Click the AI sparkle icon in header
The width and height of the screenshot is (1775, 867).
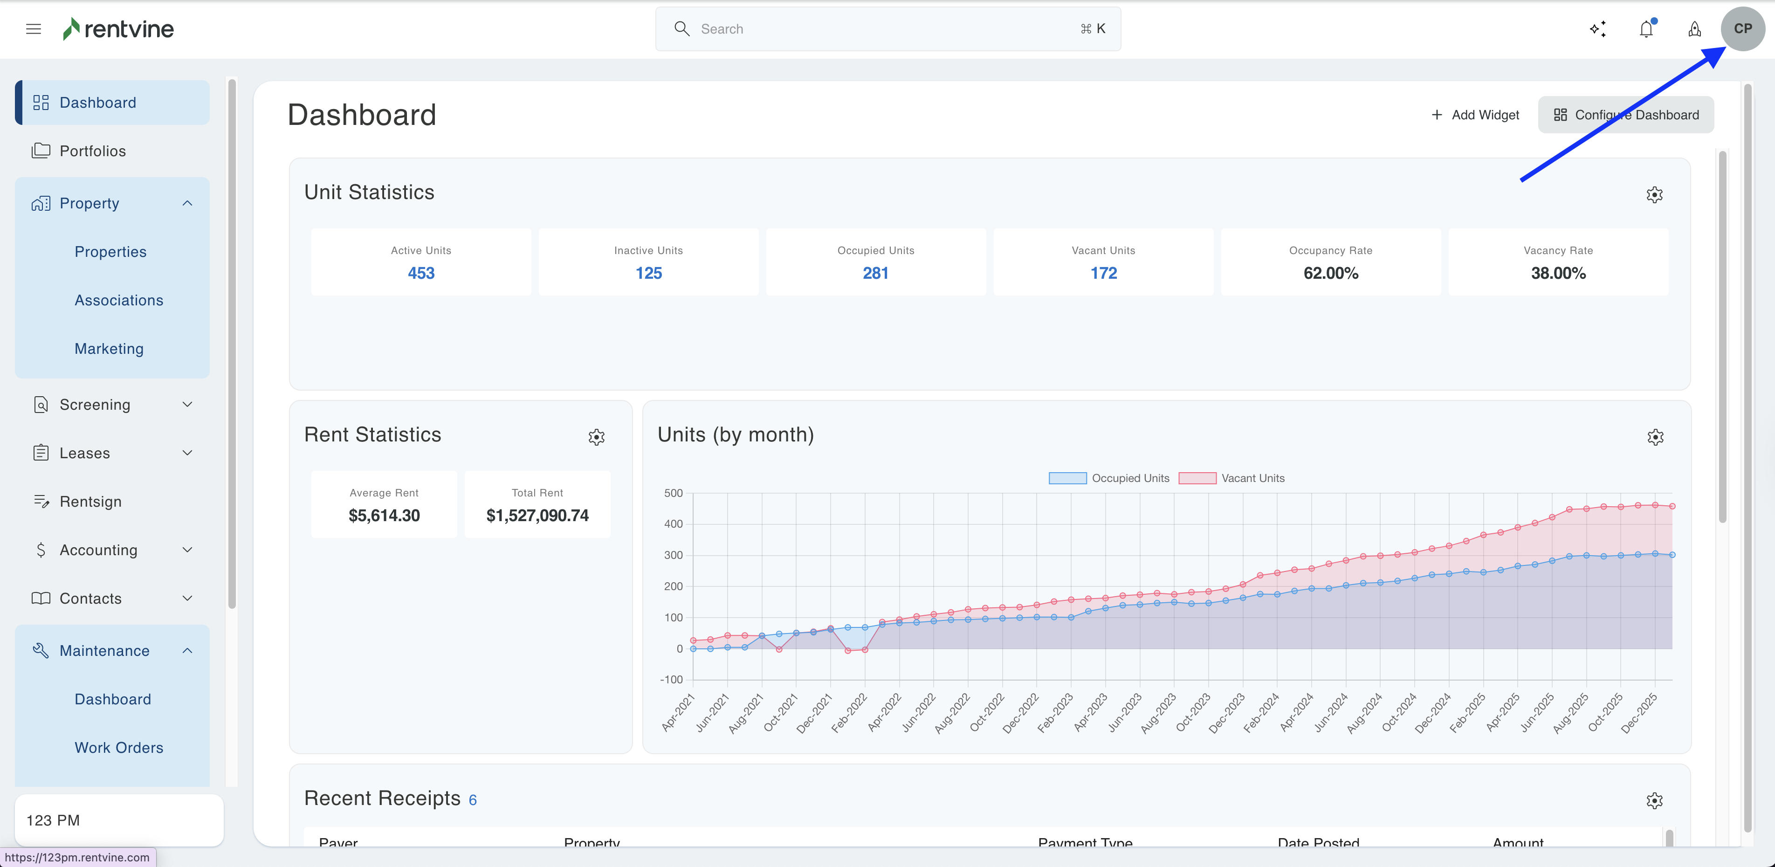coord(1597,29)
